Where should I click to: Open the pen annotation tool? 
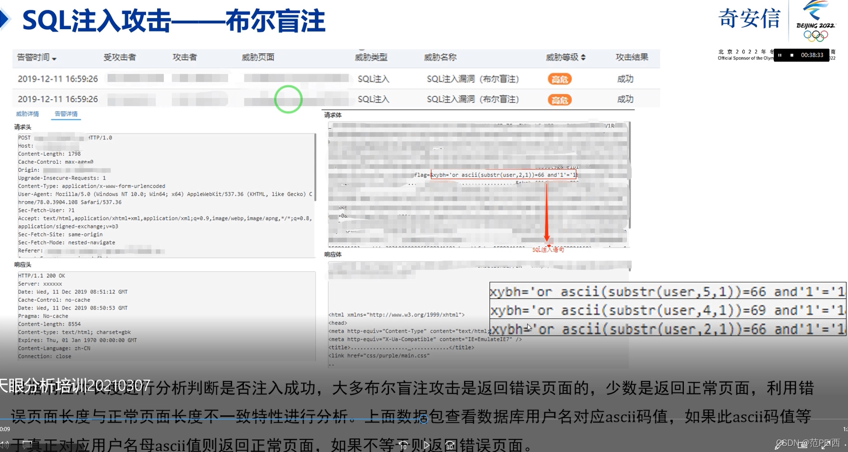[779, 445]
